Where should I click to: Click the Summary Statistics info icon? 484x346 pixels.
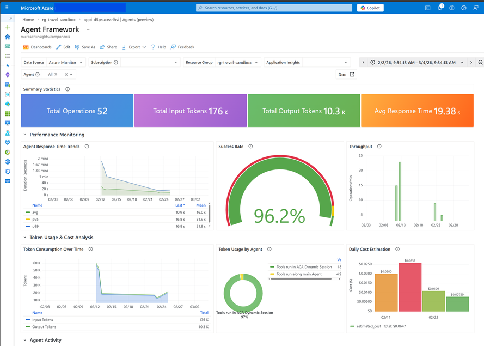pyautogui.click(x=68, y=89)
